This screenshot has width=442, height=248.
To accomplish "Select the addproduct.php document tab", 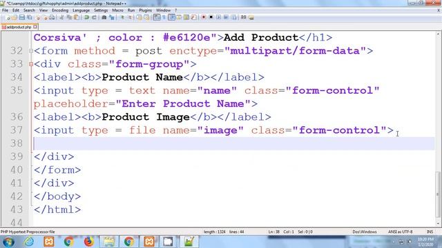I will pos(19,27).
